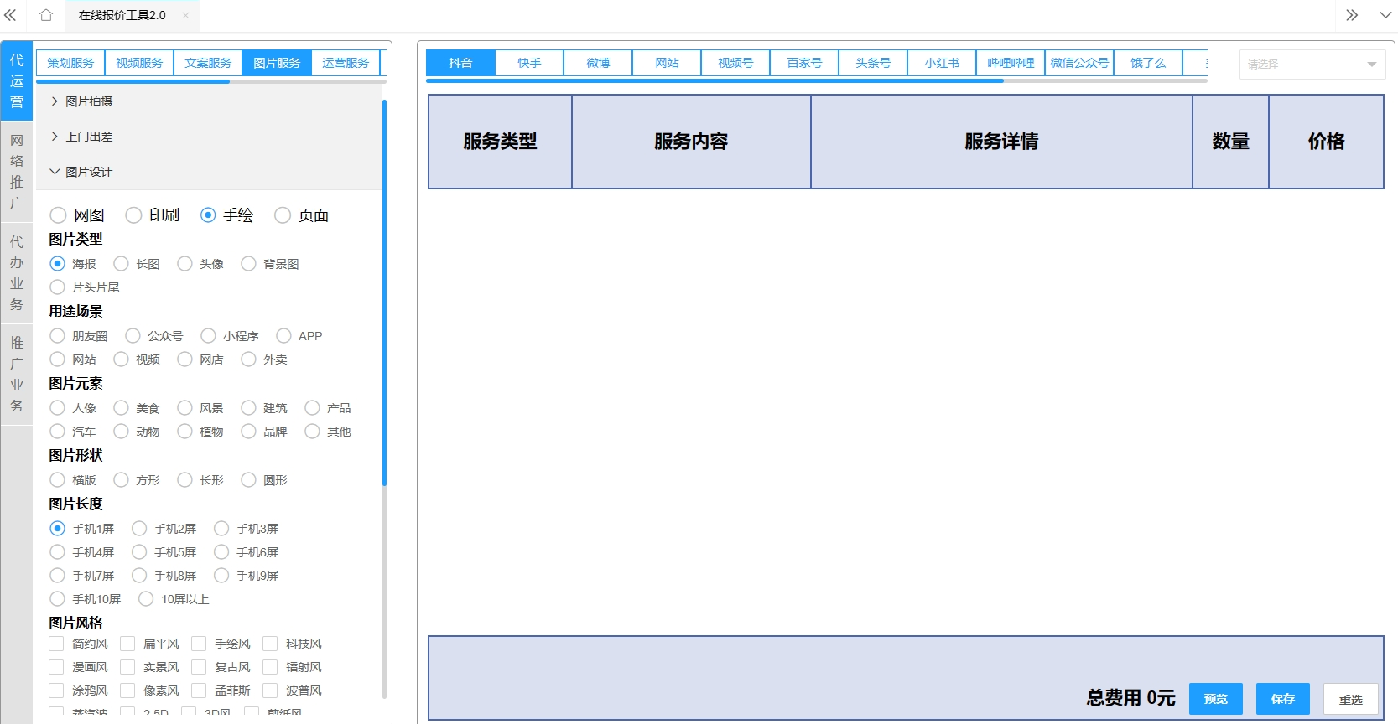Click the 预览 button
The image size is (1398, 724).
coord(1215,699)
